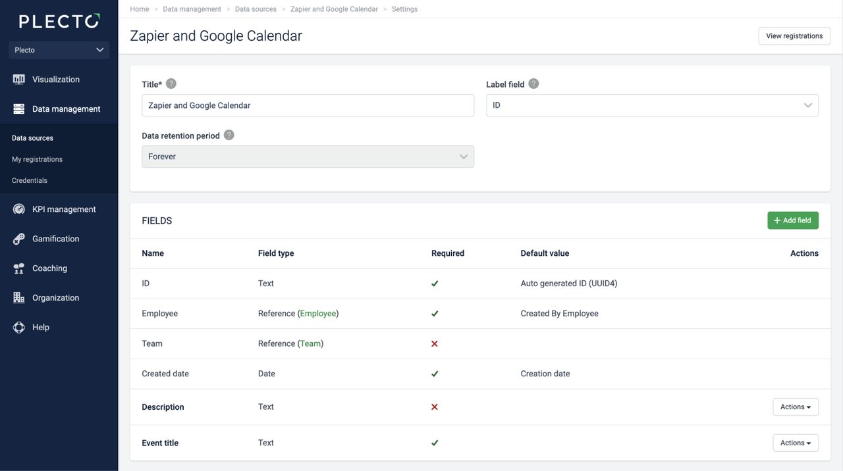Viewport: 843px width, 471px height.
Task: Open Actions dropdown for Event title
Action: (795, 443)
